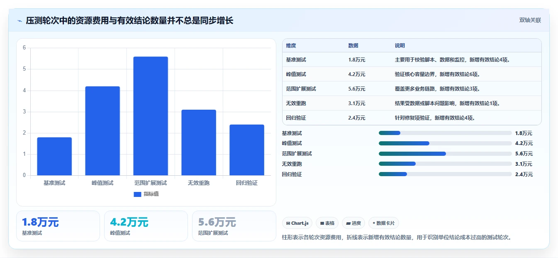Click the 1.8万元 cell in the table
Image resolution: width=558 pixels, height=258 pixels.
tap(357, 60)
